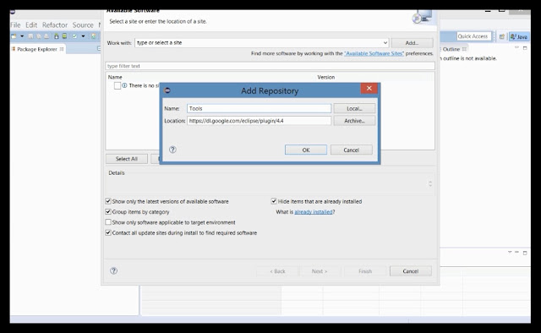Viewport: 541px width, 333px height.
Task: Maximize the Outline view panel
Action: click(525, 48)
